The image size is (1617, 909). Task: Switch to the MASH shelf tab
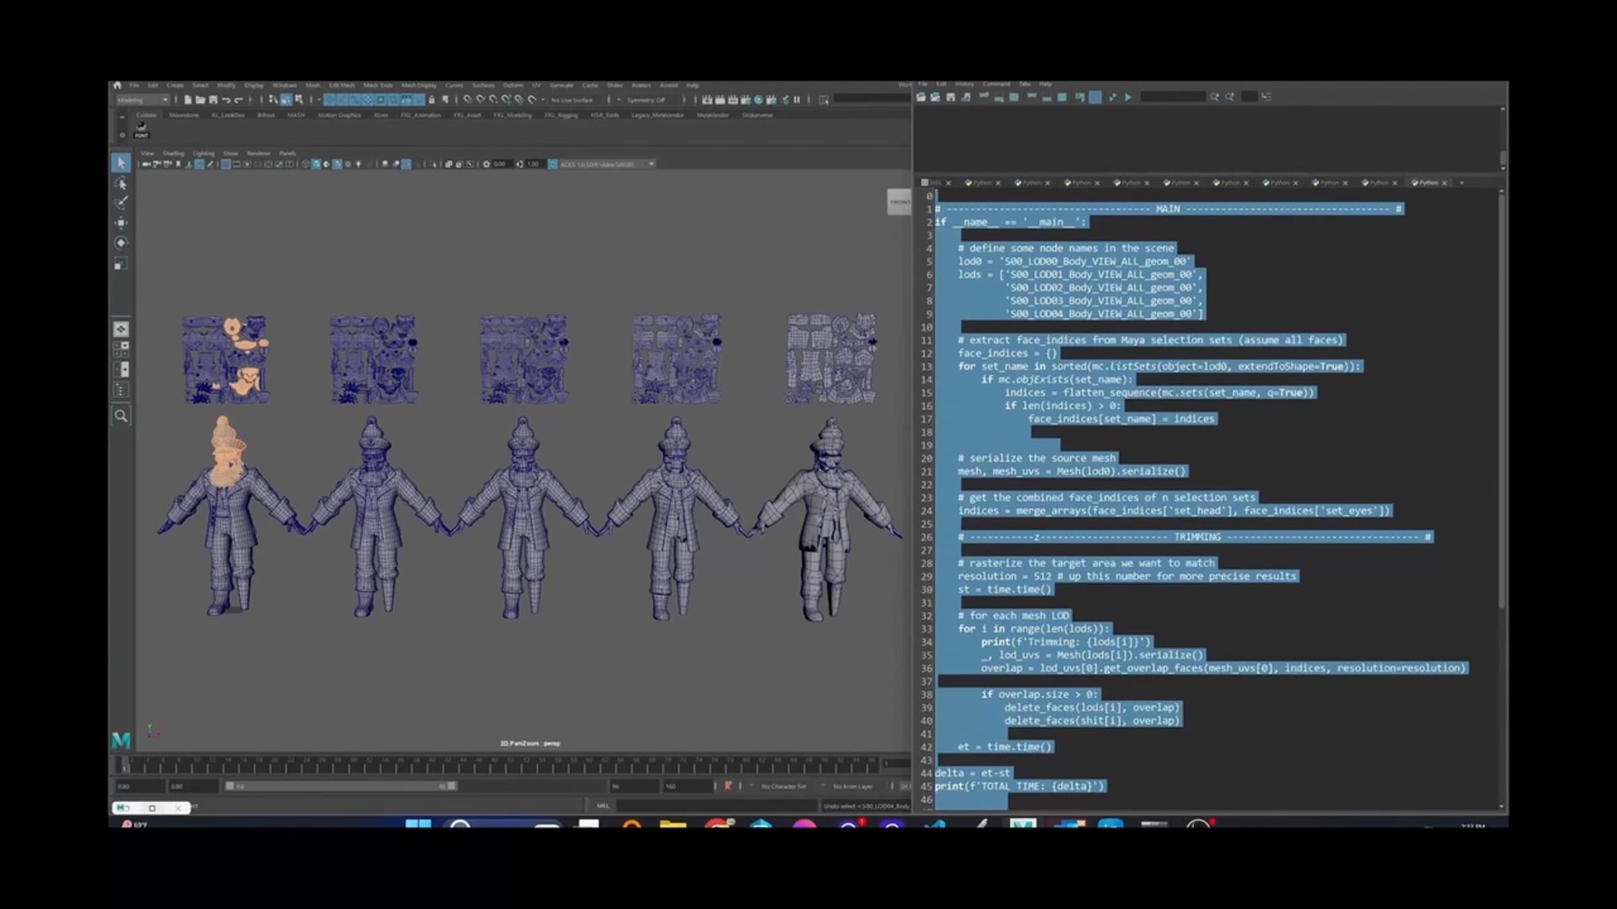point(296,115)
